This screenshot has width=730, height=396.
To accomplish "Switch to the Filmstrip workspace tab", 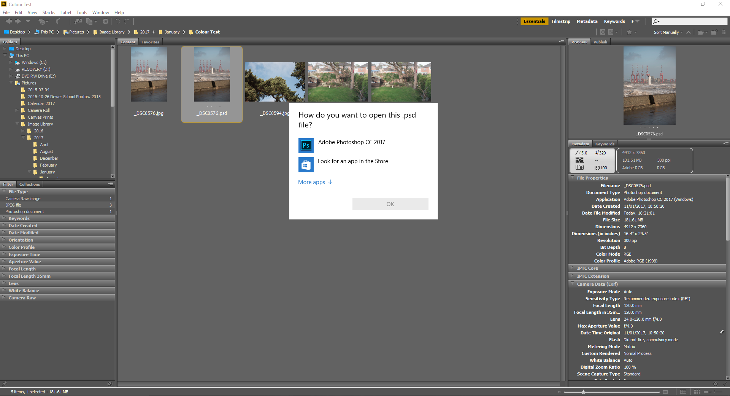I will pyautogui.click(x=561, y=21).
